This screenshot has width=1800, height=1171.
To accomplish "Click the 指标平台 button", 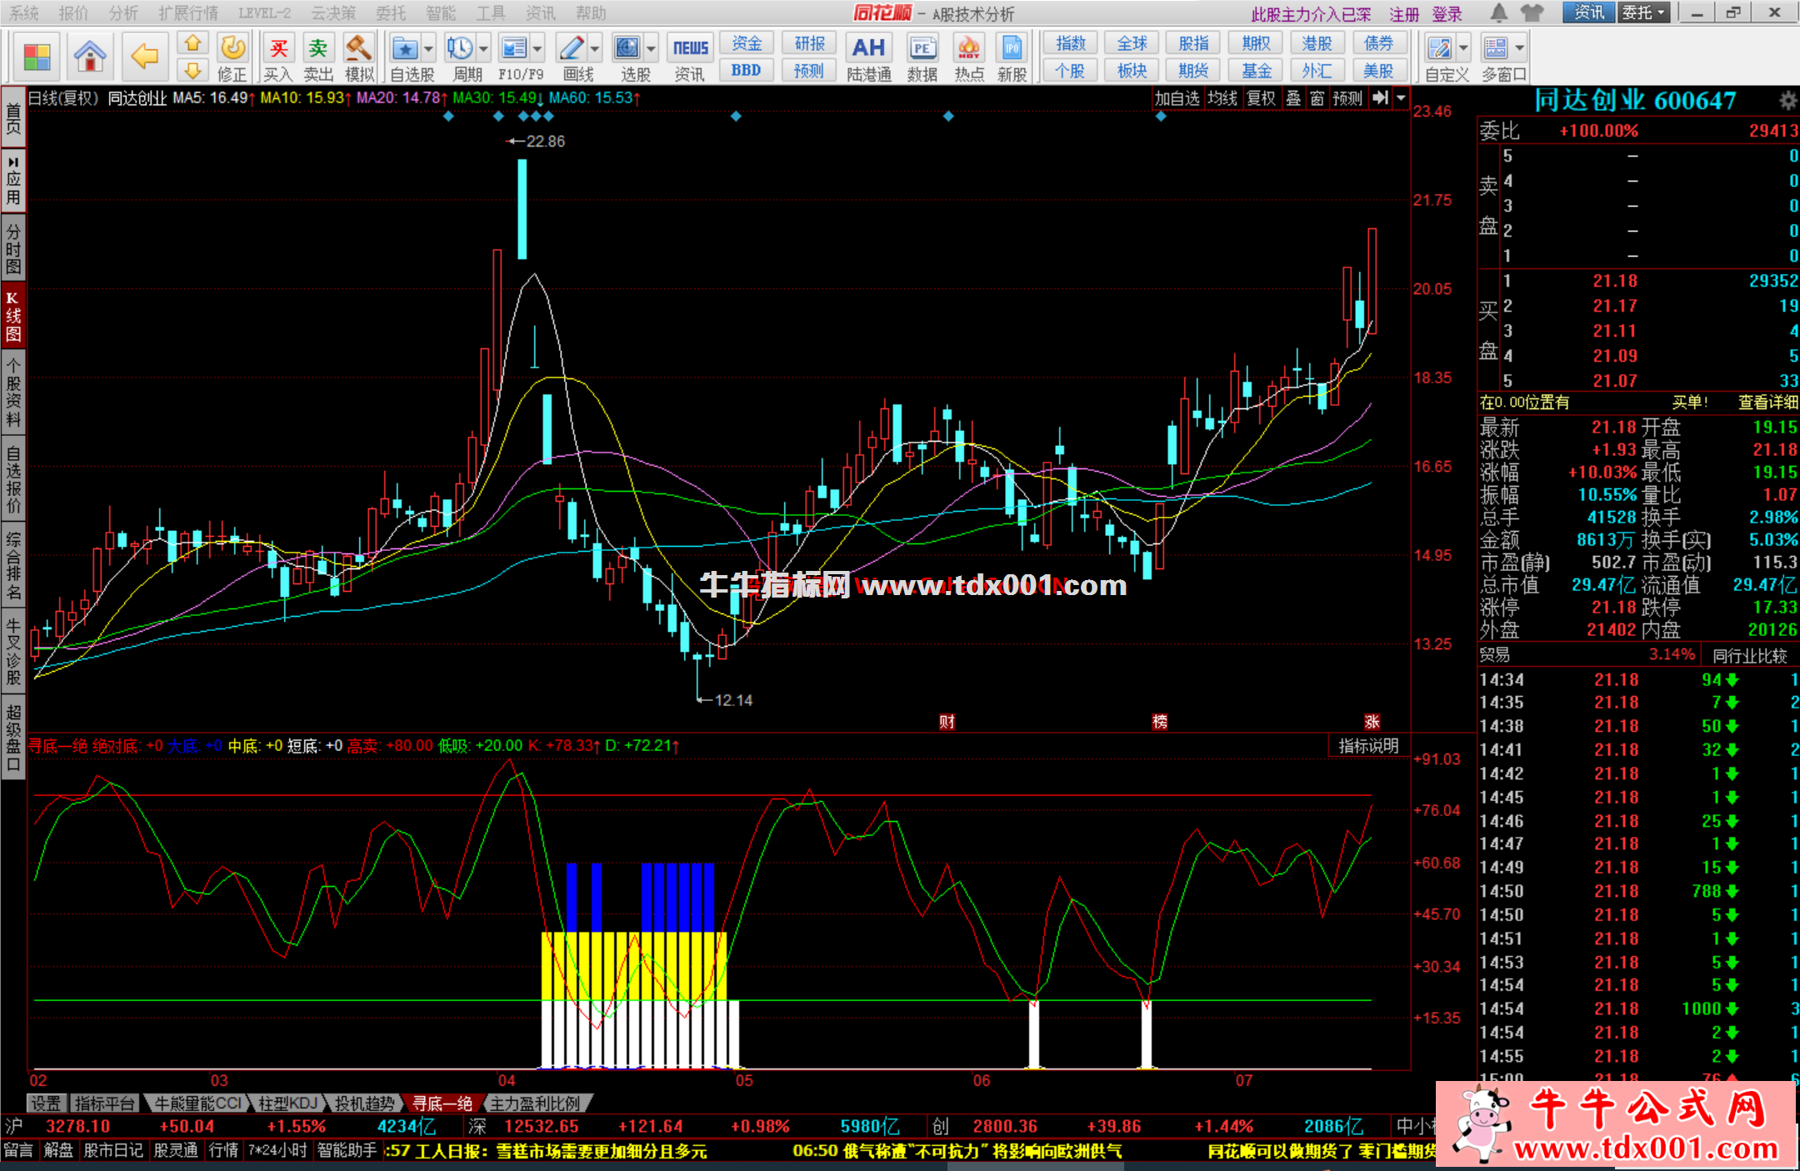I will pos(104,1103).
